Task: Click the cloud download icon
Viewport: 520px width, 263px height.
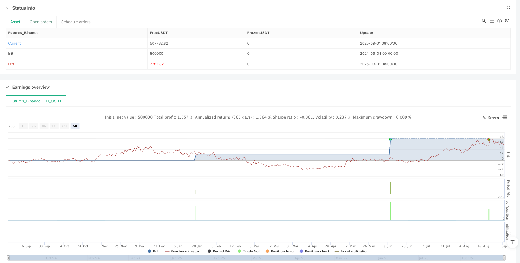Action: tap(500, 21)
